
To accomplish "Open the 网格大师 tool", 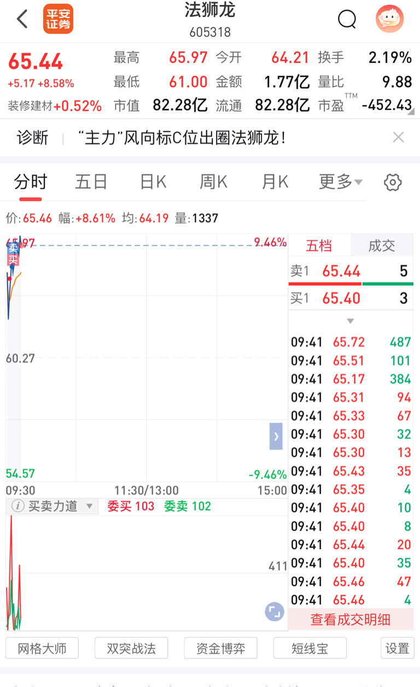I will coord(42,648).
